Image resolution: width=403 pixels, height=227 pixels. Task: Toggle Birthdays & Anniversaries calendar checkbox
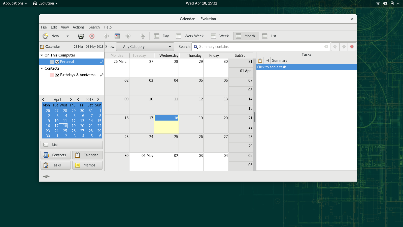coord(57,75)
